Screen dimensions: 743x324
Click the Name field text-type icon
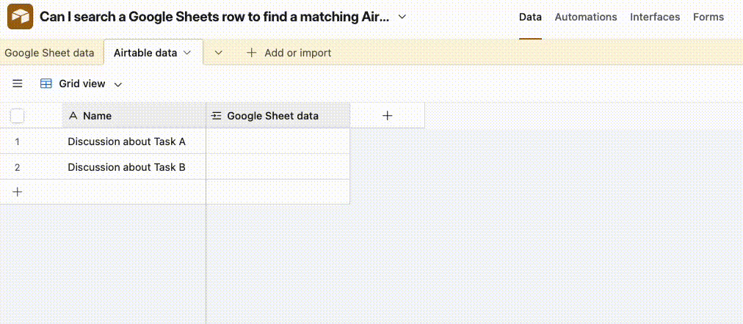coord(73,116)
